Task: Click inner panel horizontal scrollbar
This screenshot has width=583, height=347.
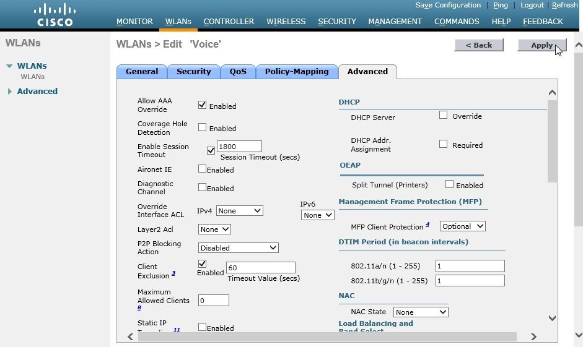Action: coord(327,336)
